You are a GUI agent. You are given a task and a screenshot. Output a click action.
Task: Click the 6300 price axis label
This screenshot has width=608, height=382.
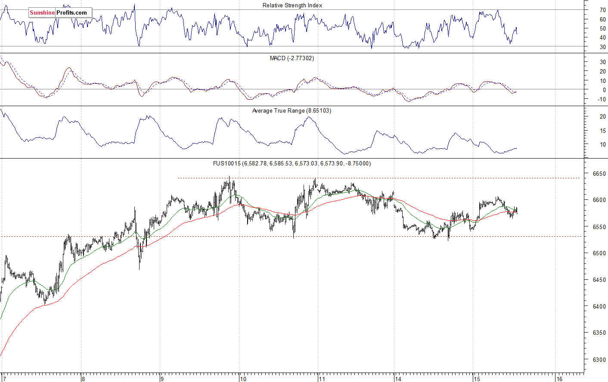click(599, 360)
